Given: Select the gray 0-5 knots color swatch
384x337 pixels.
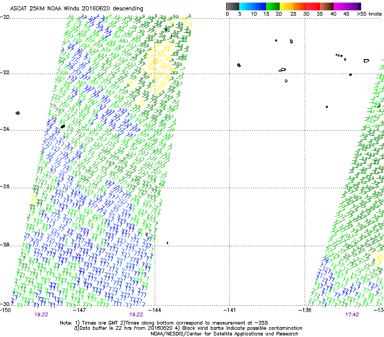Looking at the screenshot, I should (232, 6).
